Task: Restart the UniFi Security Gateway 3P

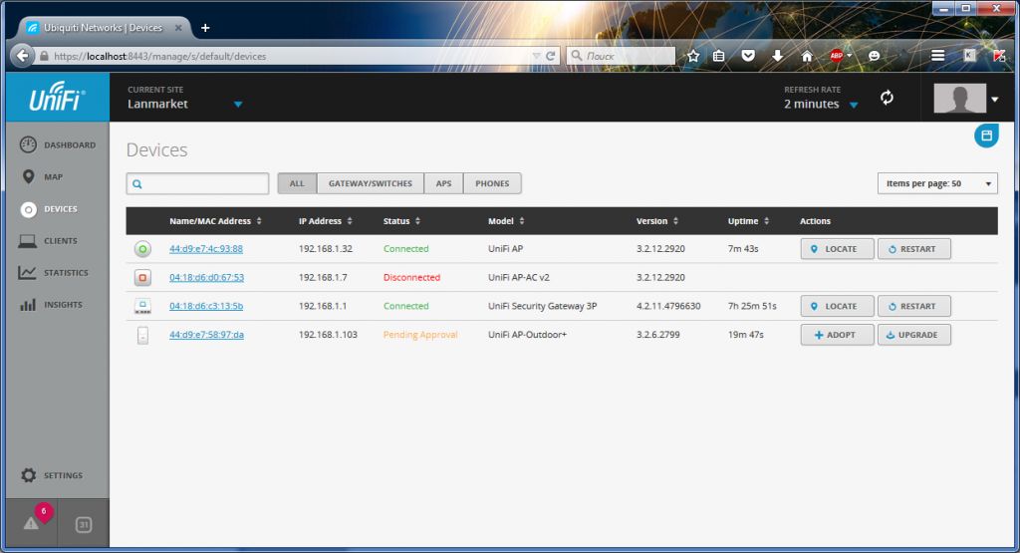Action: 913,307
